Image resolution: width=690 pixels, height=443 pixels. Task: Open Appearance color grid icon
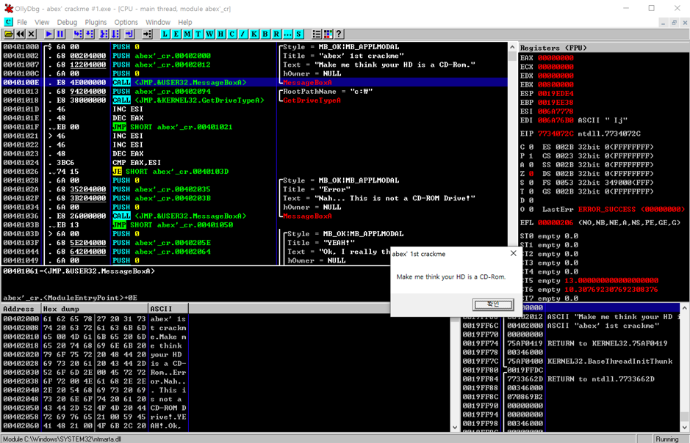(328, 34)
